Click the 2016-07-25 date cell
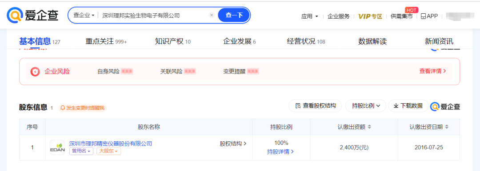 tap(428, 148)
